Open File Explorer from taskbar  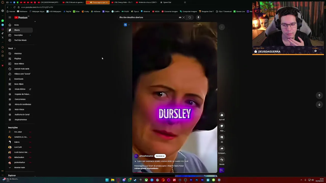pyautogui.click(x=113, y=180)
